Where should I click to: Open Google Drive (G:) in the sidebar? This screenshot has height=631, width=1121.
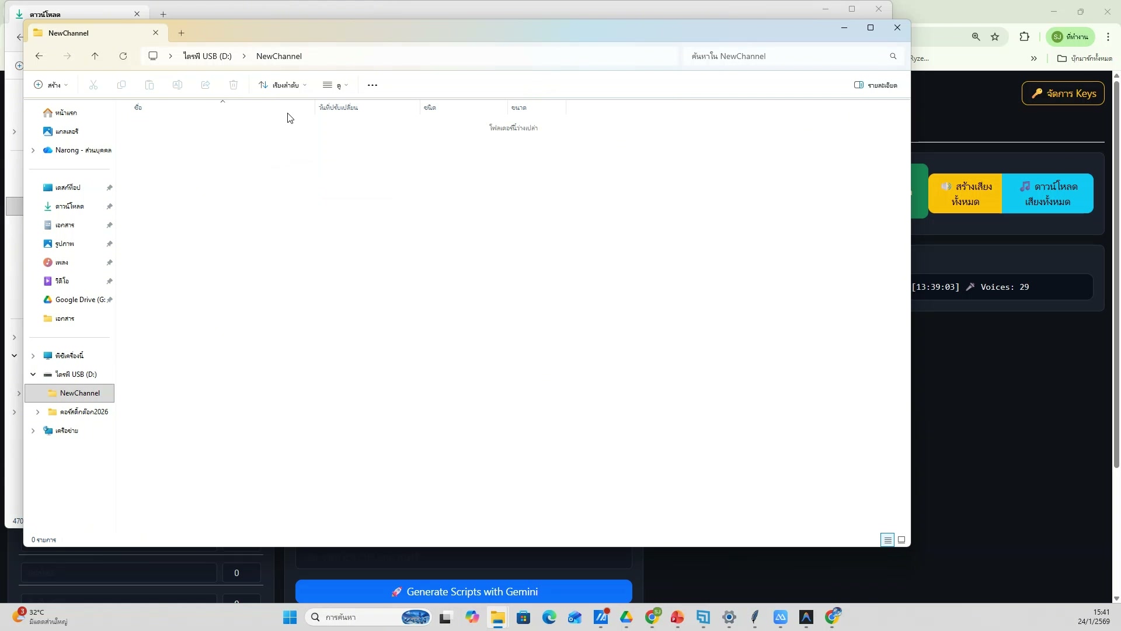tap(80, 300)
